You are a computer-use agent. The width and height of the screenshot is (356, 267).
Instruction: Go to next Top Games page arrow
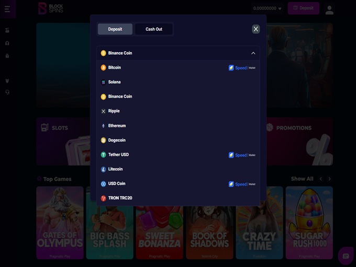click(329, 179)
